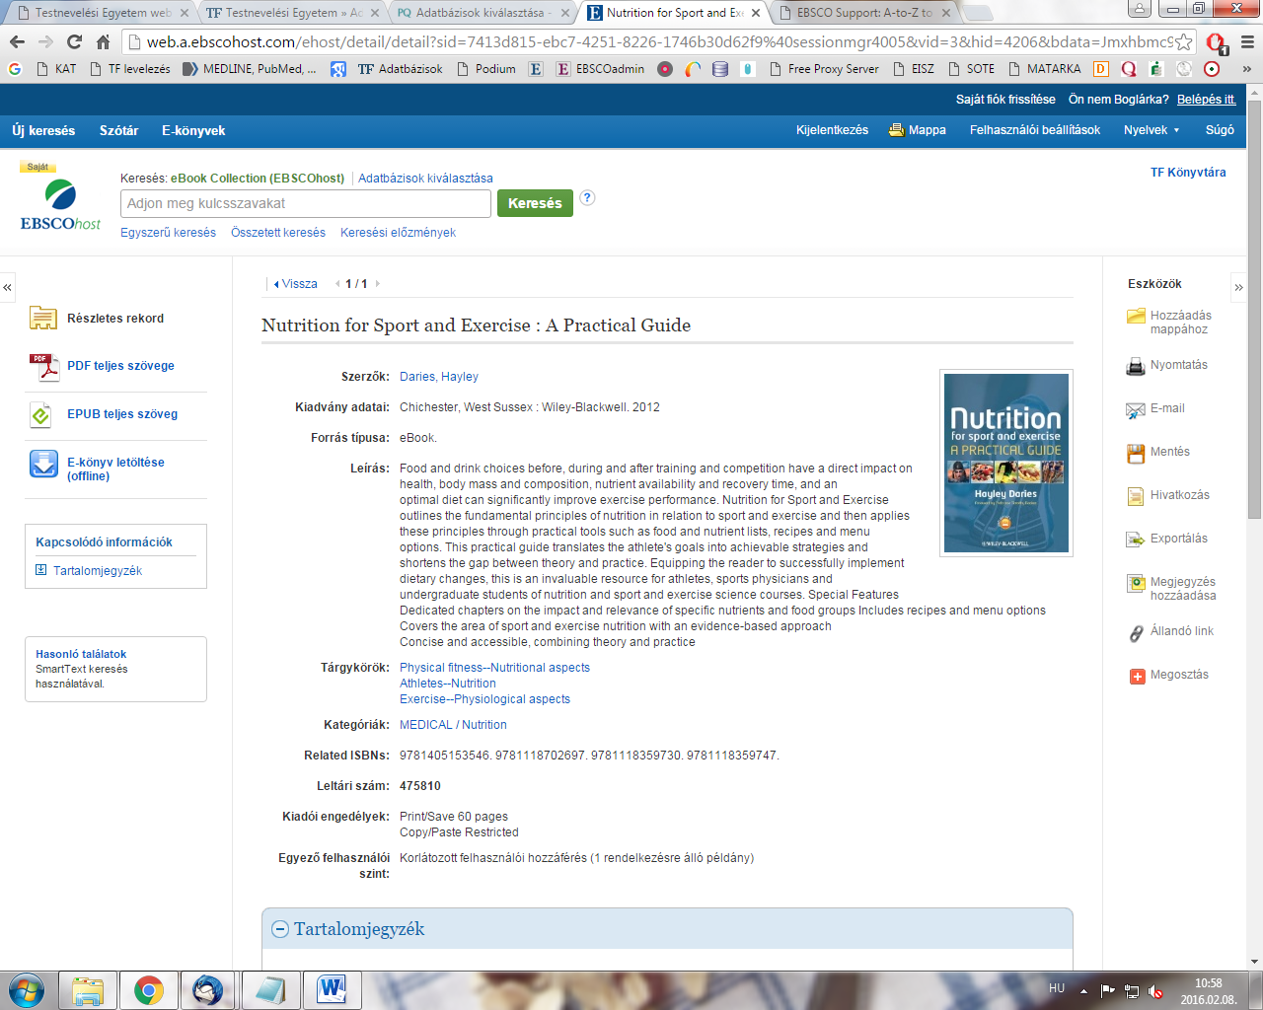Image resolution: width=1263 pixels, height=1010 pixels.
Task: Click Keresési előzmények link
Action: point(398,233)
